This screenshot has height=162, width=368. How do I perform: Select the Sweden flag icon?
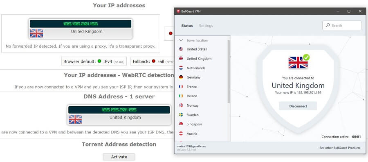click(x=181, y=115)
